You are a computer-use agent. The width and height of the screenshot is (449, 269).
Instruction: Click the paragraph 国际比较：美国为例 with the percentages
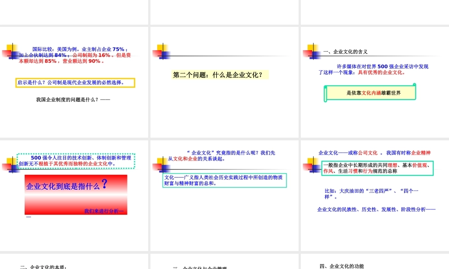75,55
